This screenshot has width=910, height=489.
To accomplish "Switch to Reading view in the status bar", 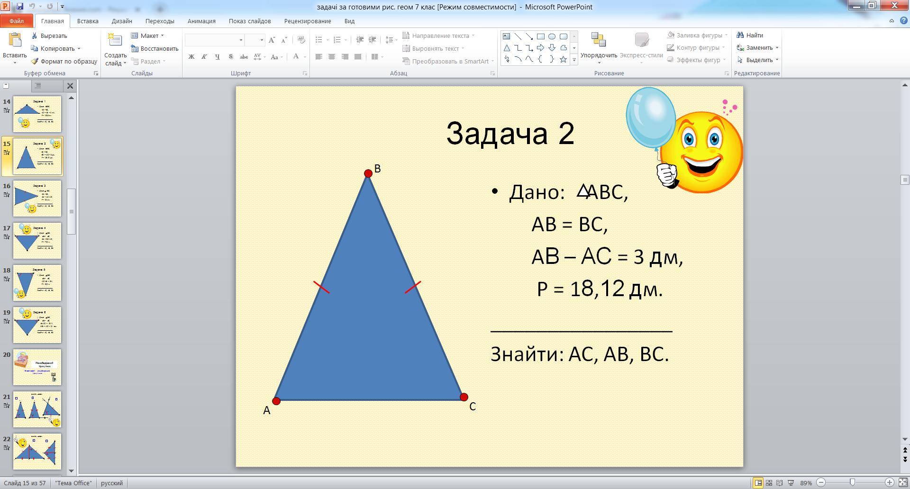I will [780, 483].
